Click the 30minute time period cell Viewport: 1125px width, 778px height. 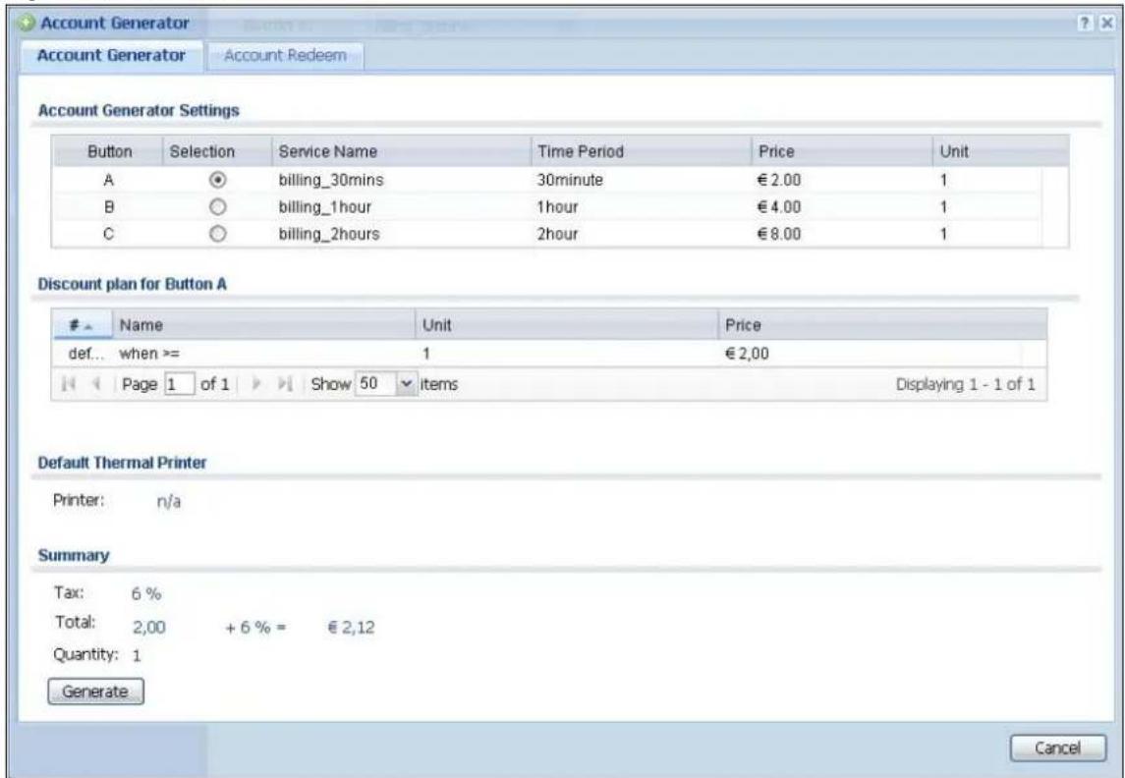570,180
